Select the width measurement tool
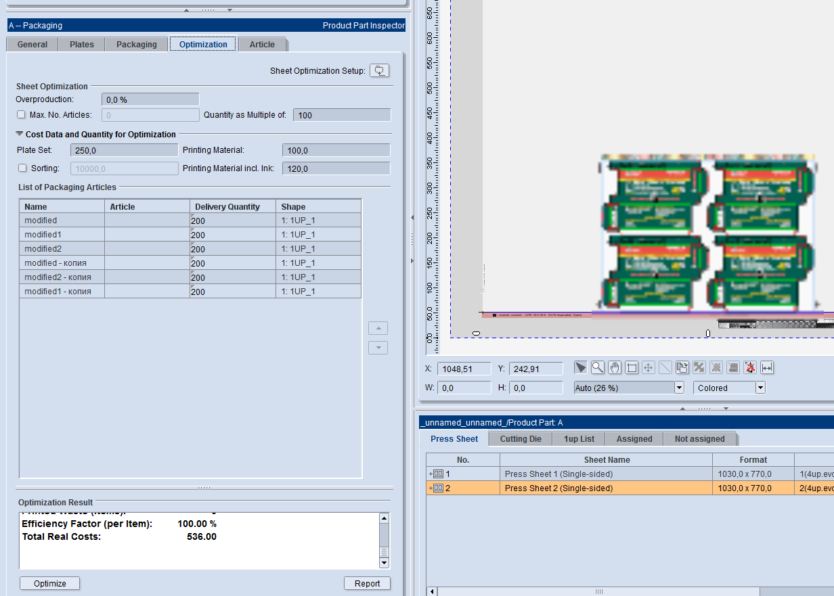The width and height of the screenshot is (834, 596). [767, 367]
